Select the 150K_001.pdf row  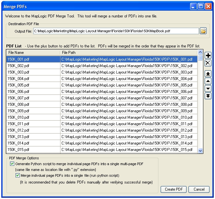point(102,59)
